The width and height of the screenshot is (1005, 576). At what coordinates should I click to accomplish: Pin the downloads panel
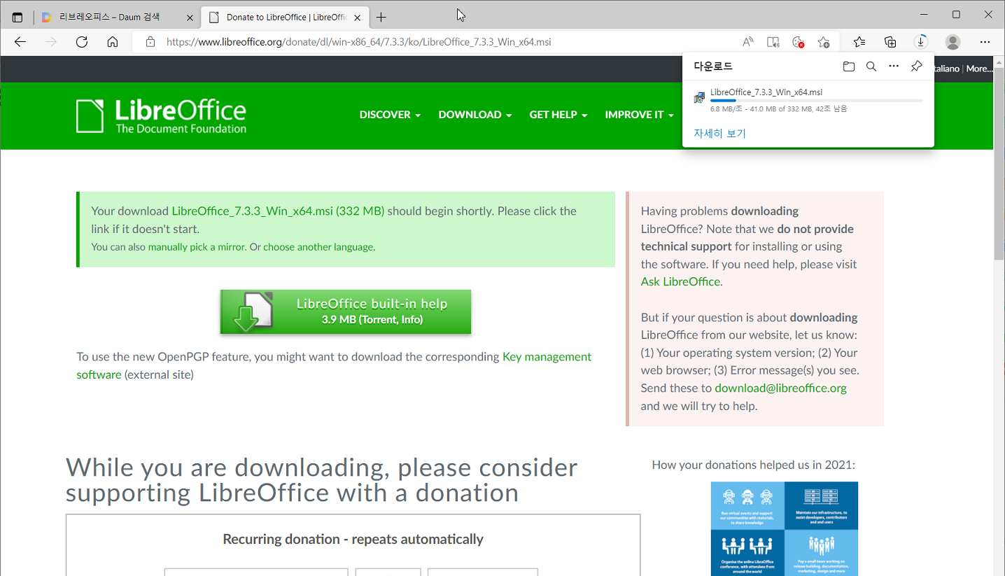click(916, 66)
